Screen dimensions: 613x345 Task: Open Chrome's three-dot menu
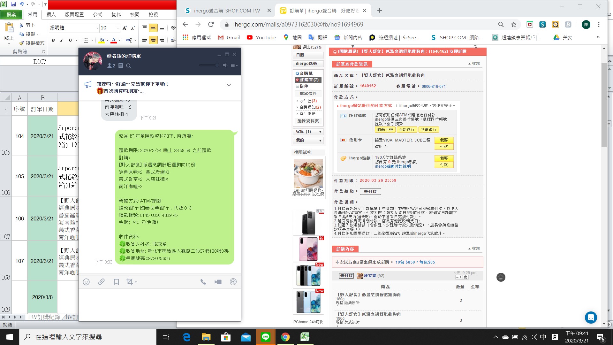599,25
